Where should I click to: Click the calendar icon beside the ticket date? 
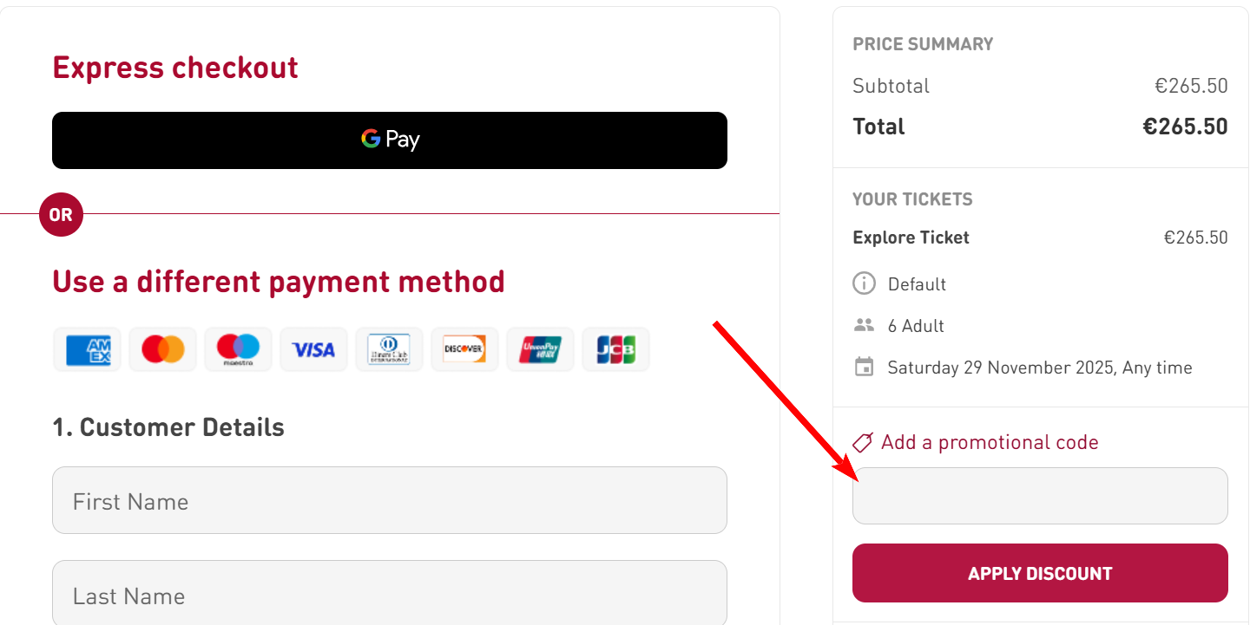point(864,367)
